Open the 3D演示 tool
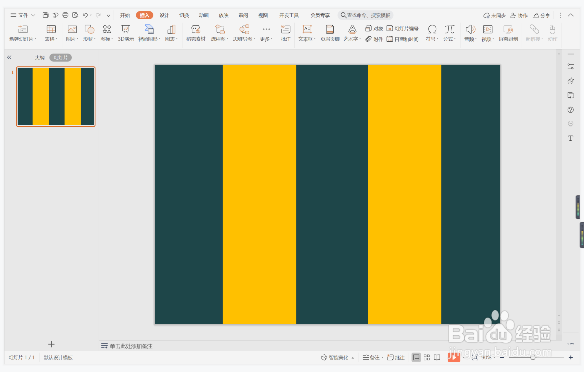 tap(126, 33)
